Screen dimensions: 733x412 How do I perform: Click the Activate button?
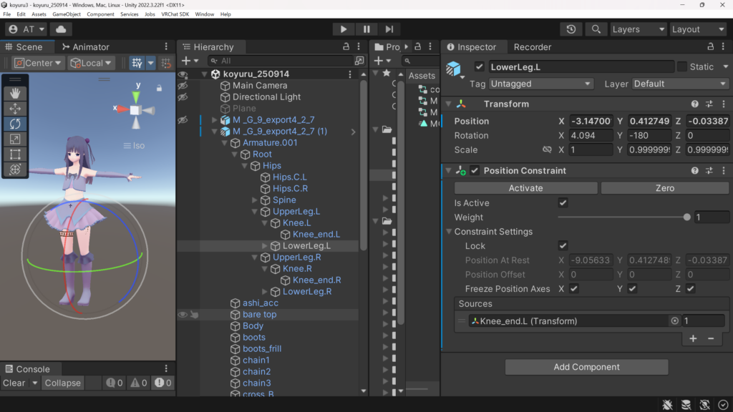(x=525, y=188)
